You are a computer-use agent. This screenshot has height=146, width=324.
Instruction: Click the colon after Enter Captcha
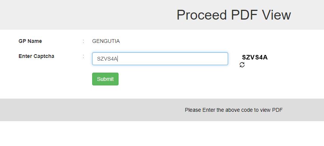tap(83, 56)
